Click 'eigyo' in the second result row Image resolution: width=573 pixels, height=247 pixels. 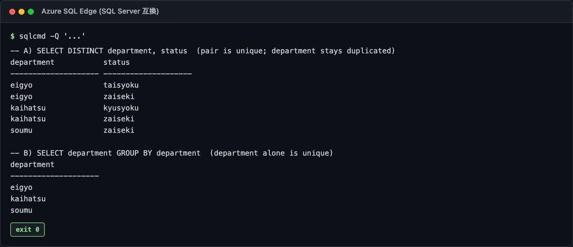[21, 97]
